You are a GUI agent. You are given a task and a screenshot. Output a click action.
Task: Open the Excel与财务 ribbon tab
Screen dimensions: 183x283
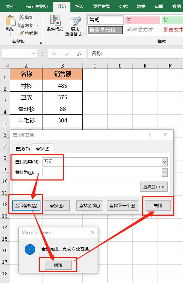[x=37, y=7]
